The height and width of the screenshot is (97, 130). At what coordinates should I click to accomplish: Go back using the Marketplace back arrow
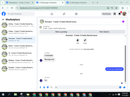(3, 20)
